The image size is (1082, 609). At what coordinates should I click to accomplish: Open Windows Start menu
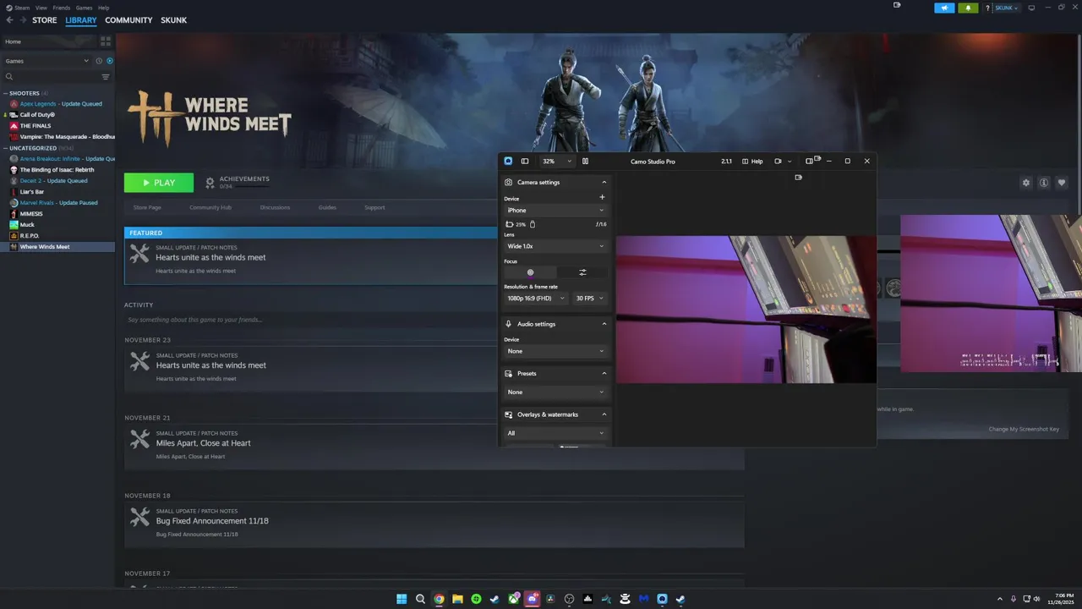(x=402, y=599)
